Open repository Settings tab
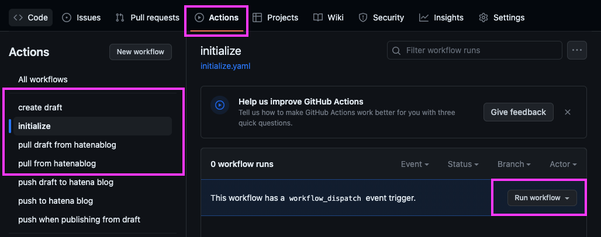The height and width of the screenshot is (237, 601). tap(502, 18)
